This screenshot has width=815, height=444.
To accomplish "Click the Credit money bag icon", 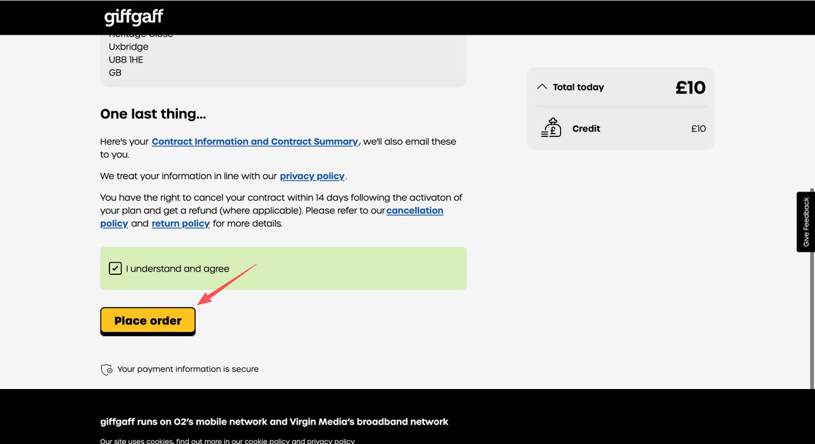I will pyautogui.click(x=551, y=128).
